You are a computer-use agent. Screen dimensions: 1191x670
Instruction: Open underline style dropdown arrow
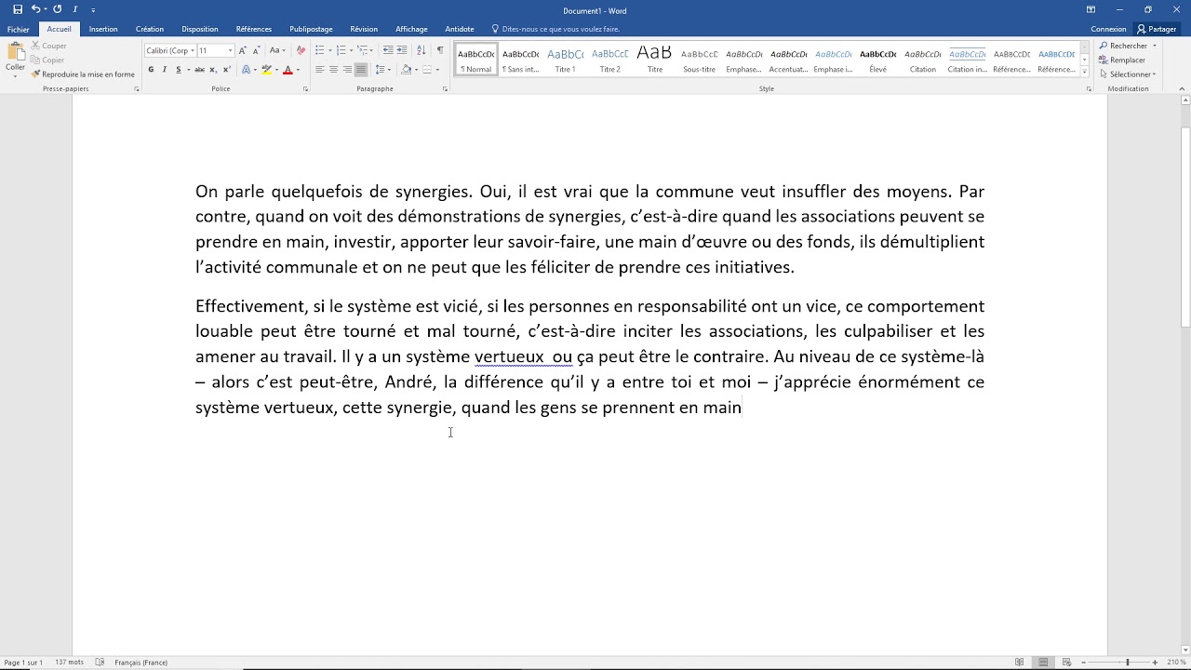click(x=188, y=70)
